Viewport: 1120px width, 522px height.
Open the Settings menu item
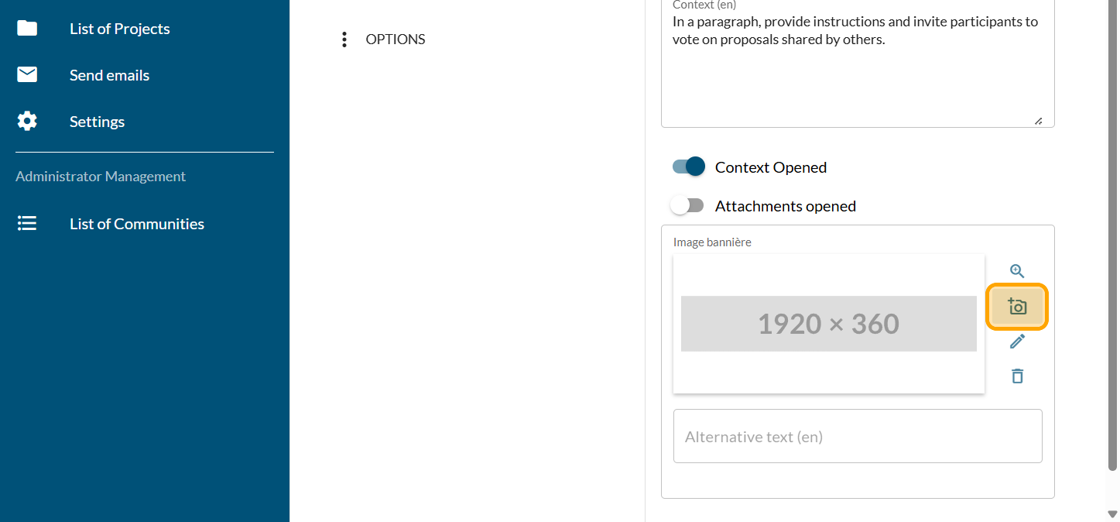click(x=97, y=122)
